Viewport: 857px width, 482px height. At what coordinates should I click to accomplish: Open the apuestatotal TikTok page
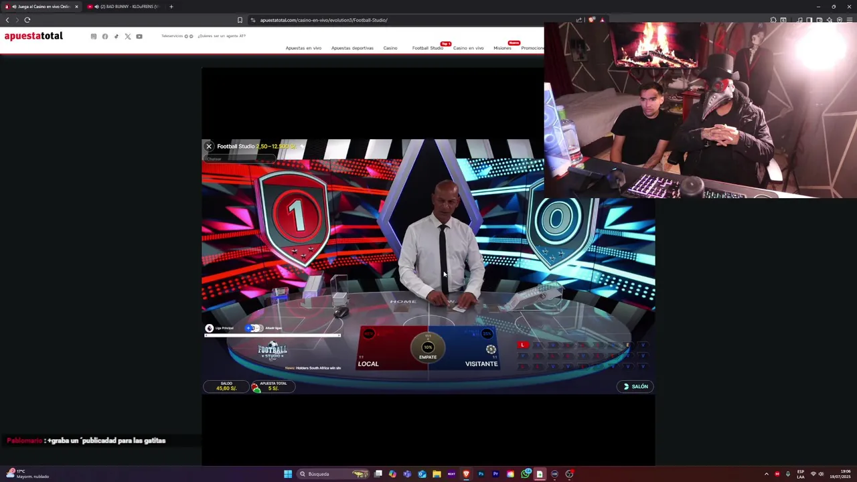116,36
